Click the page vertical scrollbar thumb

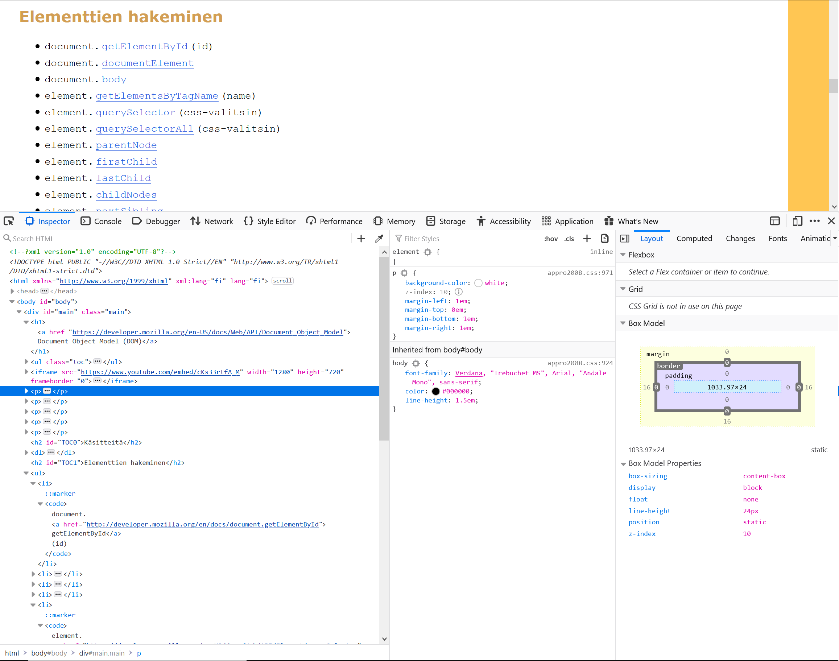click(833, 86)
